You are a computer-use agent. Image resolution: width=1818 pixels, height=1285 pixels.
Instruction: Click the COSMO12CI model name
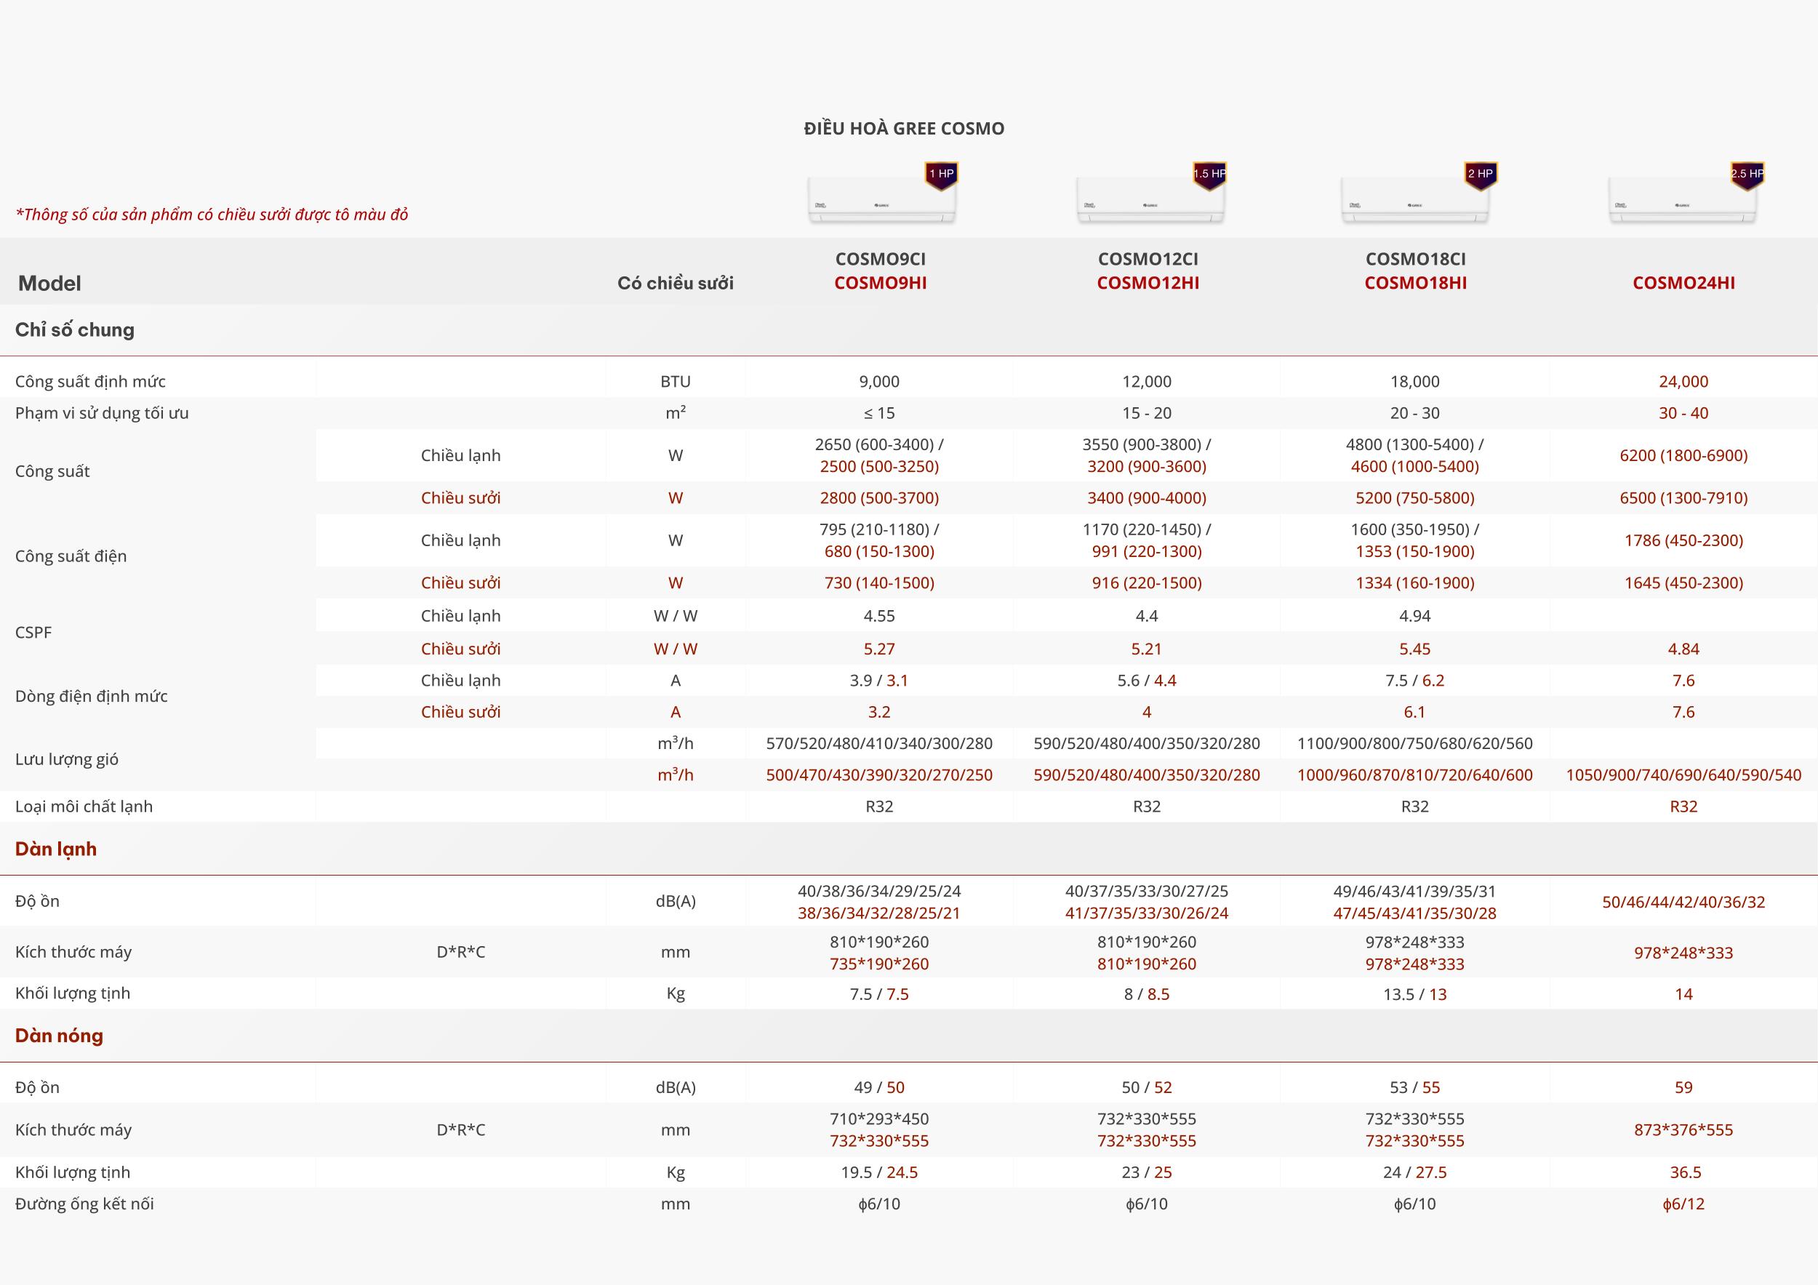1148,259
